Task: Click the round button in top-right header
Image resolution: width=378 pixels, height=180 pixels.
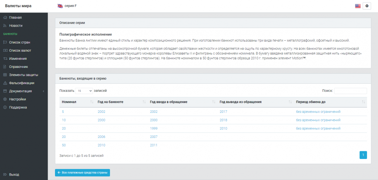Action: coord(367,6)
